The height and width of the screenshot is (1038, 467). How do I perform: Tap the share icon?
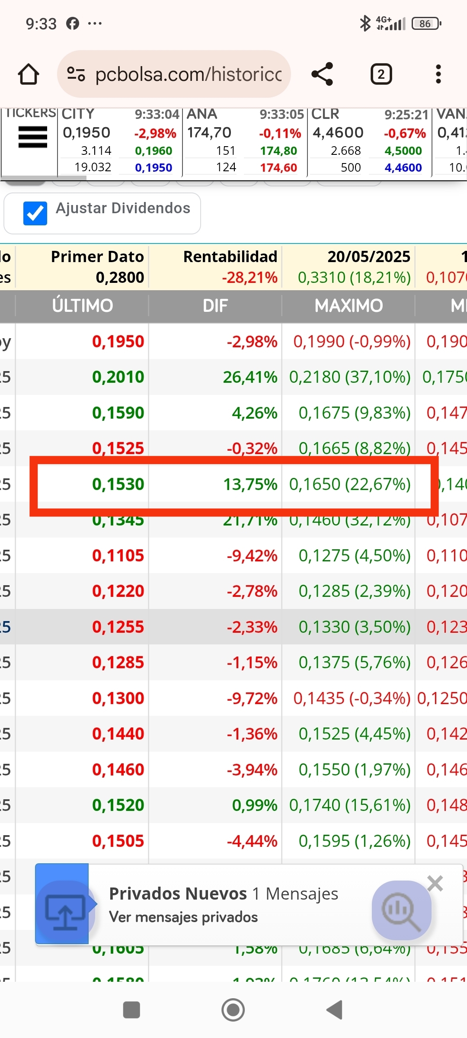[323, 74]
